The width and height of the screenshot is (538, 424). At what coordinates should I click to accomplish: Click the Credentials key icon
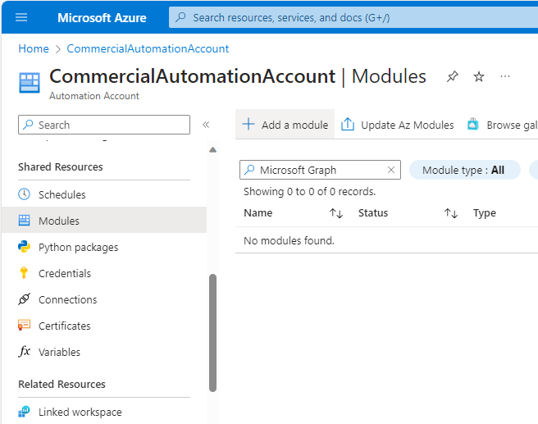tap(24, 273)
